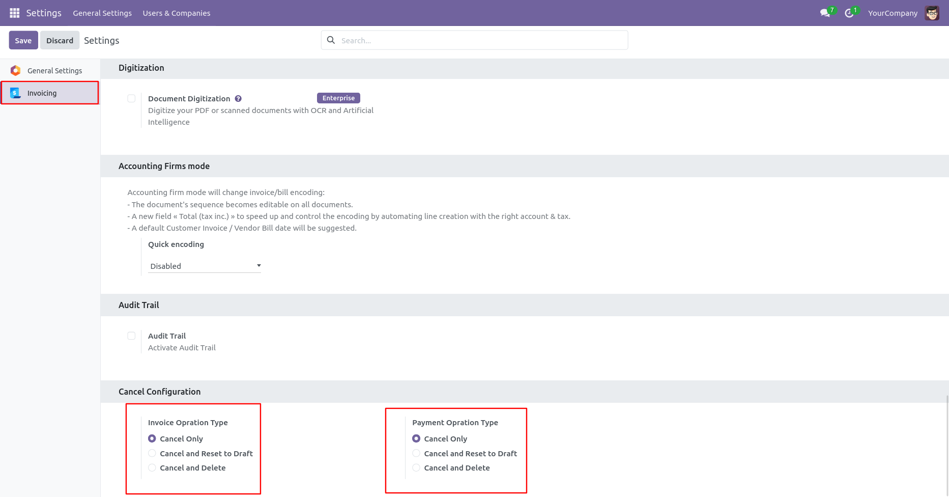Select payment Cancel and Reset to Draft

pos(416,453)
